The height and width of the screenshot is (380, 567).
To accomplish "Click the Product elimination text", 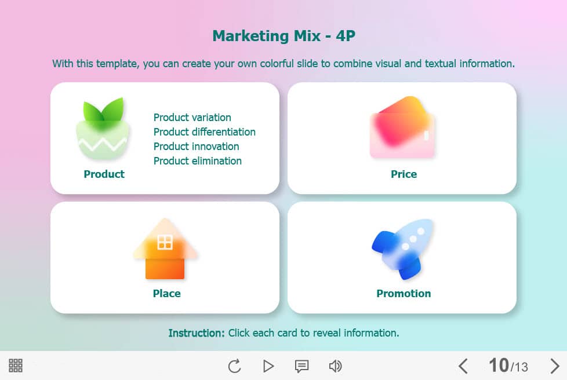I will click(197, 161).
